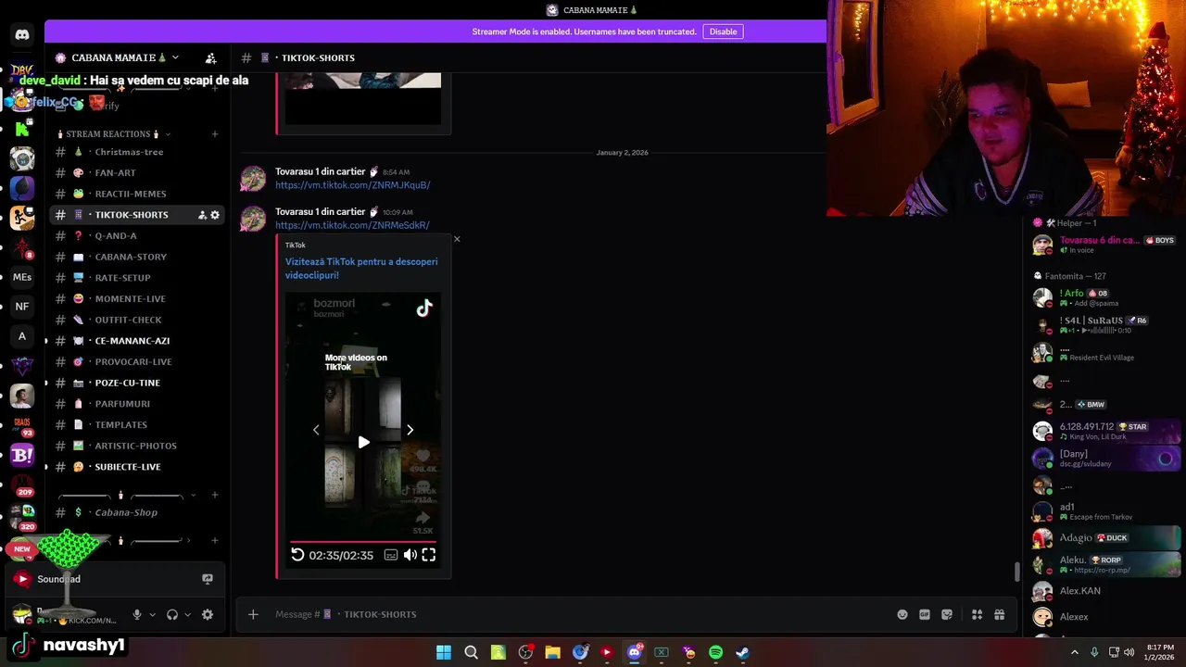Go to previous video in embed
Screen dimensions: 1186x667
coord(316,430)
